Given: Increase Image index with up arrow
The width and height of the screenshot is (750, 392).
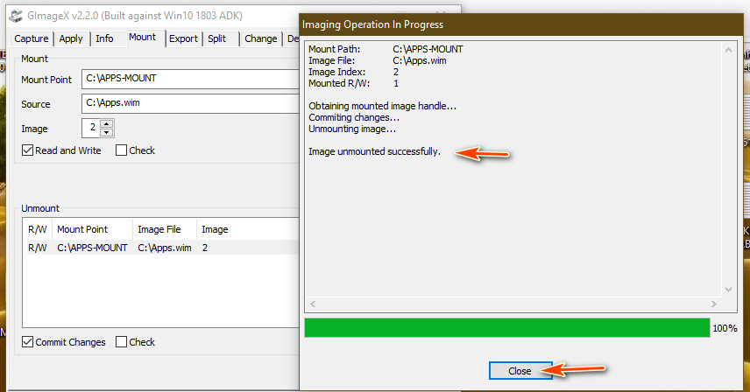Looking at the screenshot, I should click(x=107, y=123).
